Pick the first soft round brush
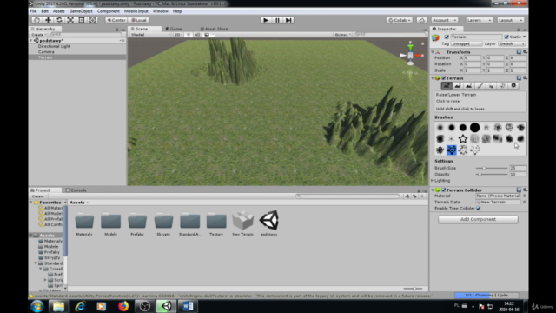This screenshot has width=556, height=313. [x=440, y=127]
